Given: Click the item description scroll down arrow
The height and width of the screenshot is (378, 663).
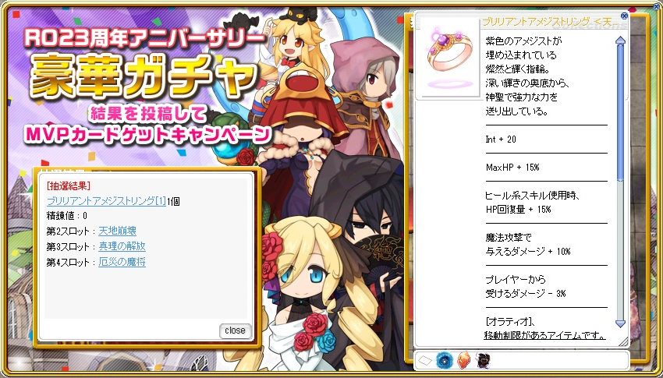Looking at the screenshot, I should pos(620,323).
